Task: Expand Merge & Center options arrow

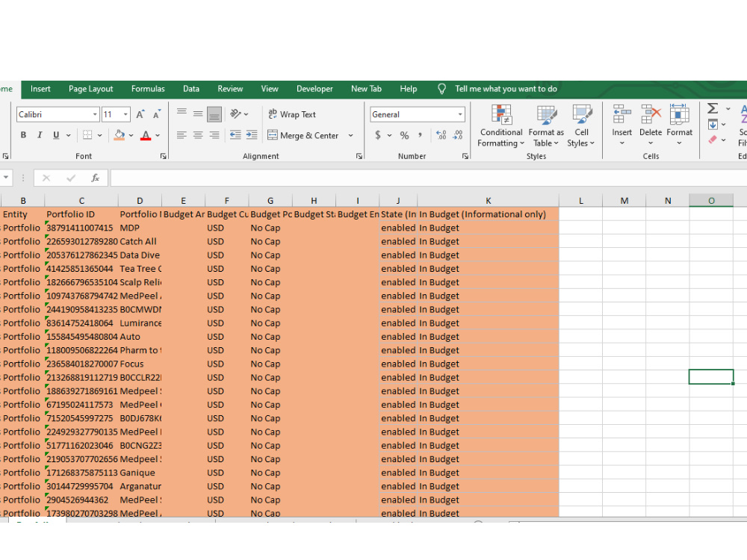Action: (x=350, y=136)
